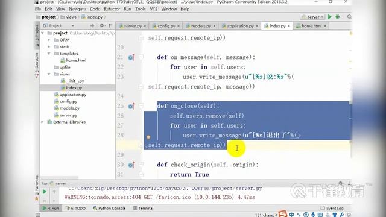386x217 pixels.
Task: Open the Code menu
Action: coord(95,9)
